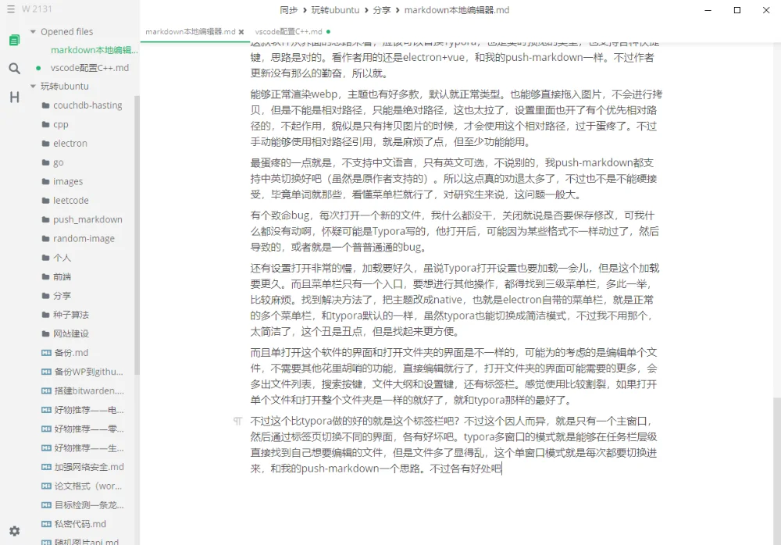The height and width of the screenshot is (545, 781).
Task: Switch to the file explorer sidebar icon
Action: tap(14, 40)
